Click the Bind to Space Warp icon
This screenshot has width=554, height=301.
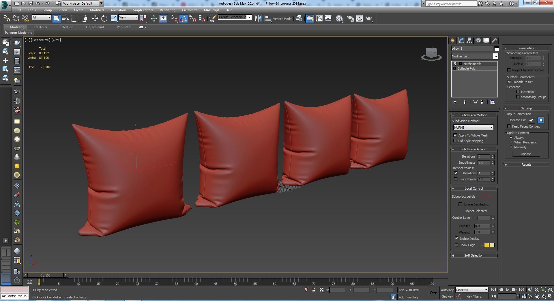point(25,18)
